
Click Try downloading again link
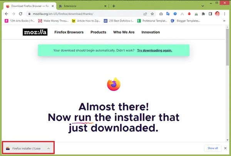(x=154, y=50)
